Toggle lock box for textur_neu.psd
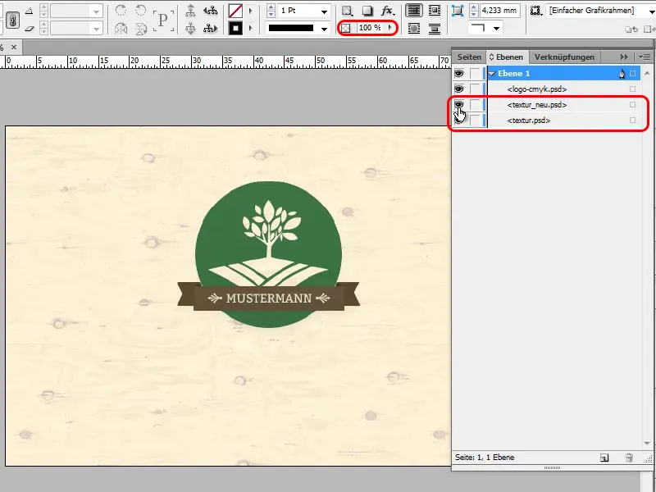 pos(475,105)
